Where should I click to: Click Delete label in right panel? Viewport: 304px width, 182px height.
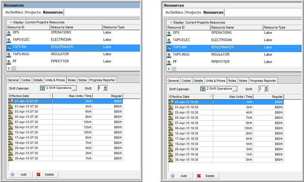pyautogui.click(x=210, y=176)
